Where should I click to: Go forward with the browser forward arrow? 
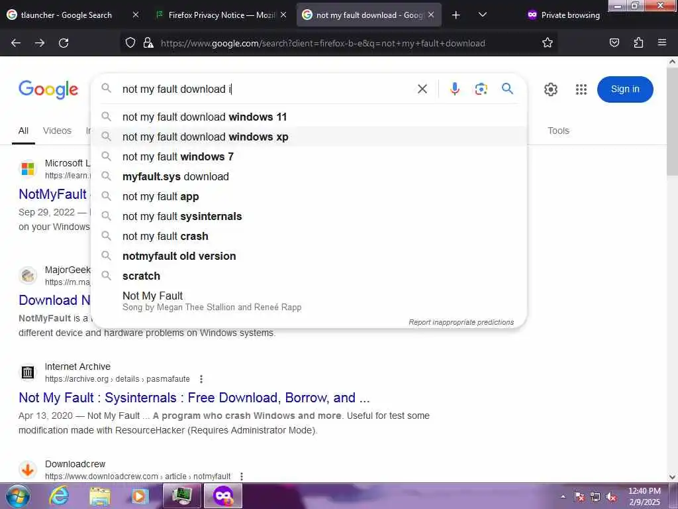[40, 43]
